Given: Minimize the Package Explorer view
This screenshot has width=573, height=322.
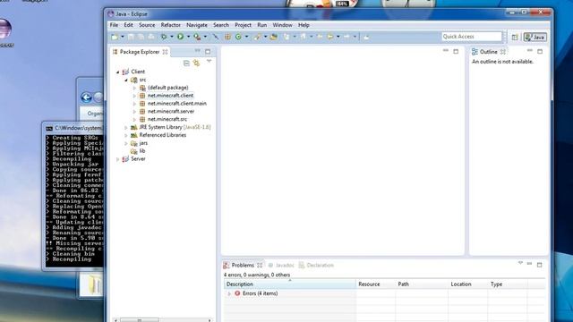Looking at the screenshot, I should pos(197,51).
